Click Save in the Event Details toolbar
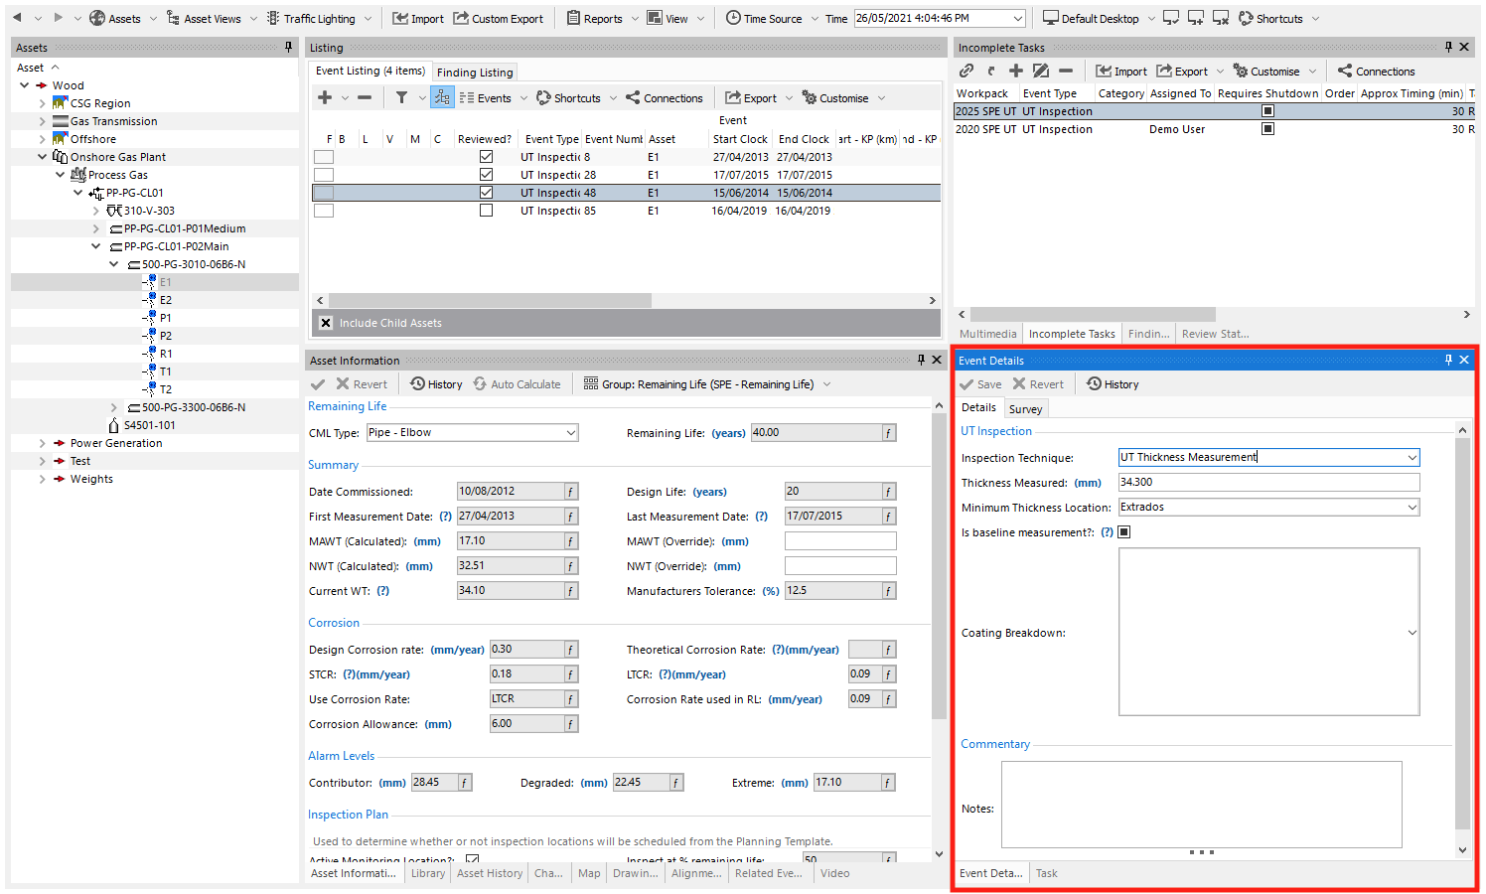 pos(980,384)
